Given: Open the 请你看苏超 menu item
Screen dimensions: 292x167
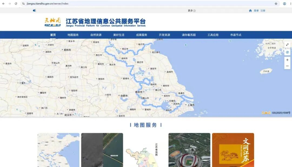Looking at the screenshot, I should click(x=189, y=35).
